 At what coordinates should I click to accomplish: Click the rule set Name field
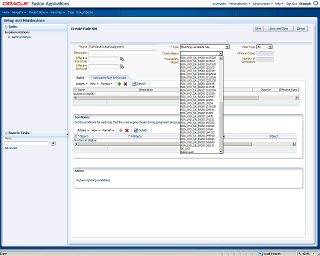click(x=122, y=46)
